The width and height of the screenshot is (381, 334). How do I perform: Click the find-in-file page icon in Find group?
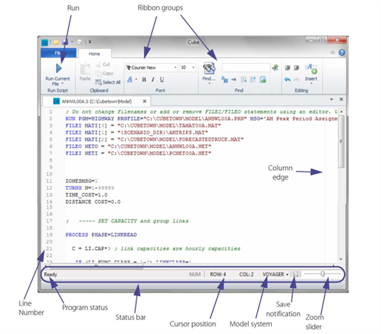tap(263, 79)
